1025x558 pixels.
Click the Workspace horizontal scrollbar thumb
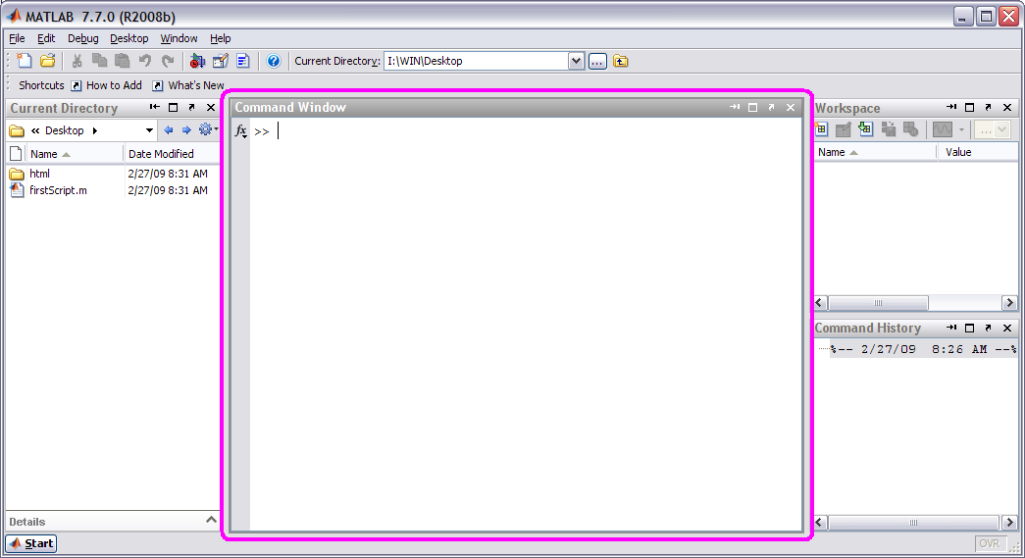(x=879, y=303)
